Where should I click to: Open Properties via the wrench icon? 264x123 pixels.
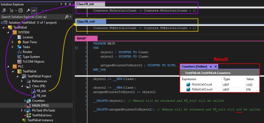tap(28, 11)
